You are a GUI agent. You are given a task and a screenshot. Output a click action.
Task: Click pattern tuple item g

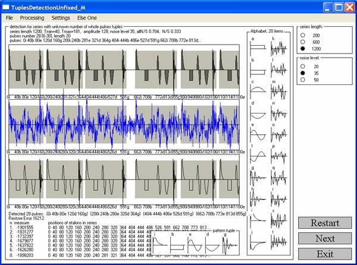point(230,245)
